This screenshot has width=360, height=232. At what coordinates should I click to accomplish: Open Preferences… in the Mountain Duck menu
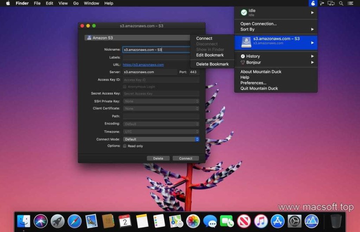(x=253, y=83)
